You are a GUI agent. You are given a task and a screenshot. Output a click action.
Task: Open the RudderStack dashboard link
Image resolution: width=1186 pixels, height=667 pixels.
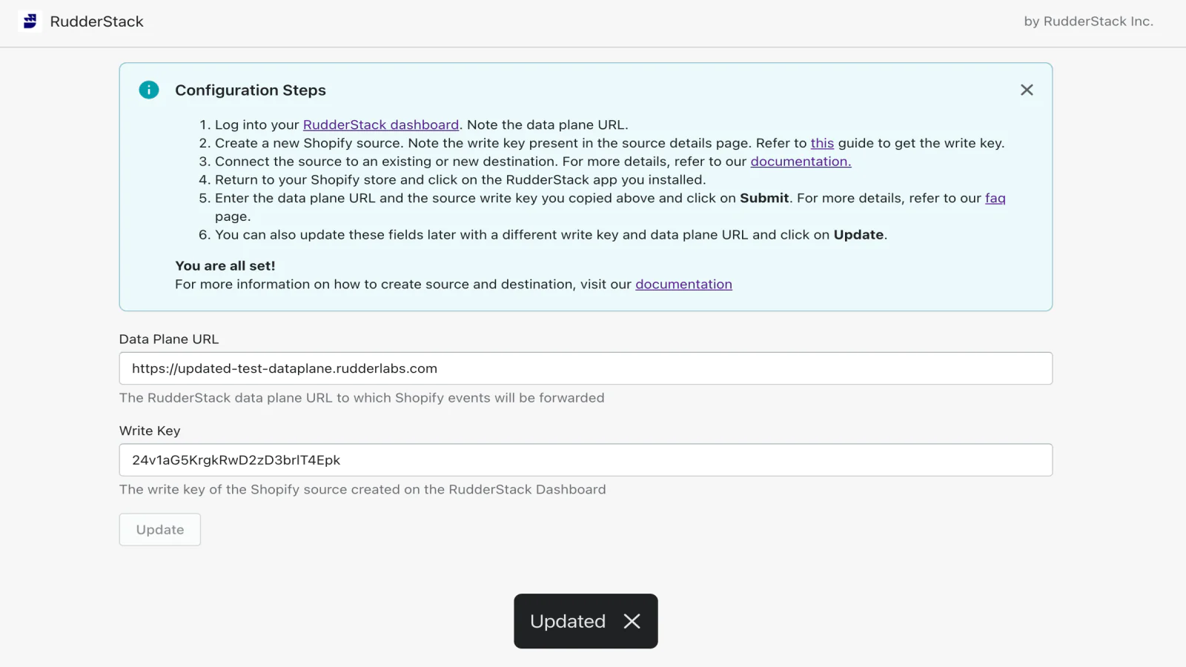[x=381, y=125]
